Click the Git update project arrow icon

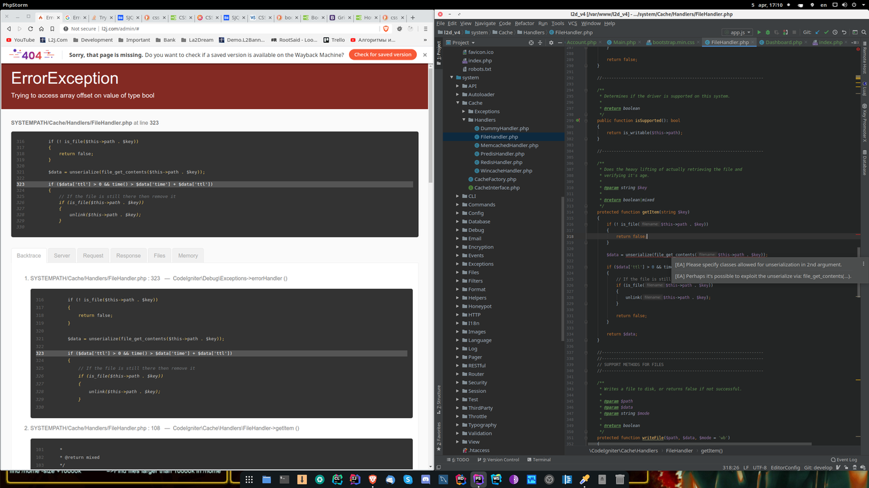(x=817, y=32)
